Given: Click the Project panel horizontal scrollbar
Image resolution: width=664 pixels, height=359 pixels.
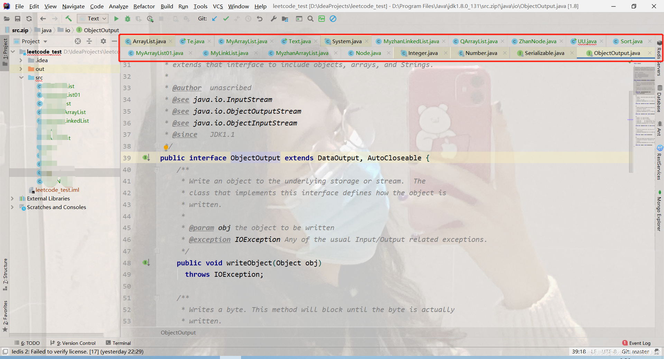Looking at the screenshot, I should pyautogui.click(x=56, y=335).
